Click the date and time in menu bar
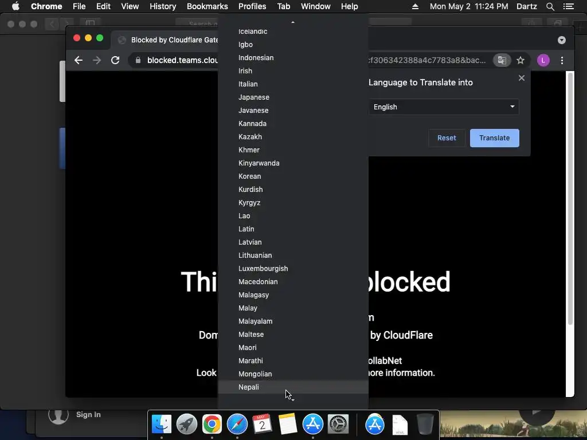 tap(469, 6)
